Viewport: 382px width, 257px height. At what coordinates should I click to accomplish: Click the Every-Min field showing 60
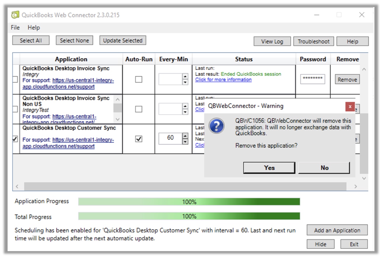[x=170, y=139]
